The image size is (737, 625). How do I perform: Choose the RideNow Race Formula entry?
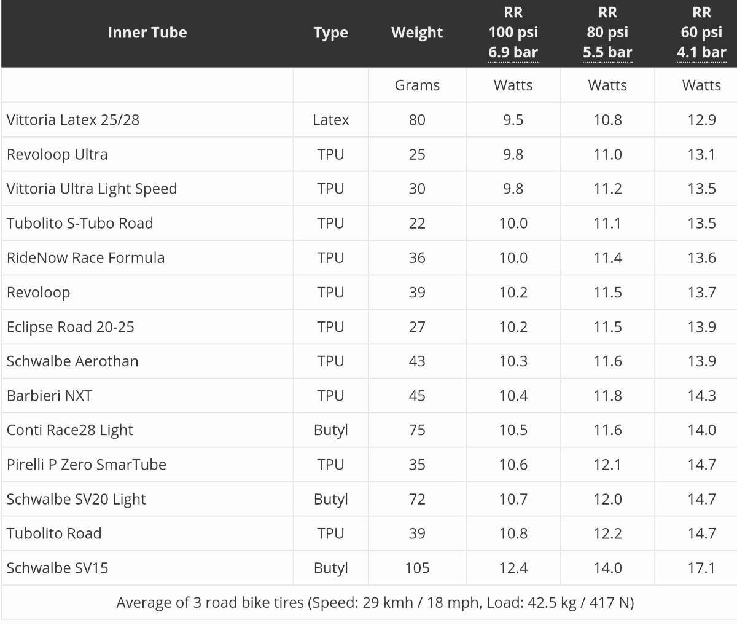click(x=85, y=257)
